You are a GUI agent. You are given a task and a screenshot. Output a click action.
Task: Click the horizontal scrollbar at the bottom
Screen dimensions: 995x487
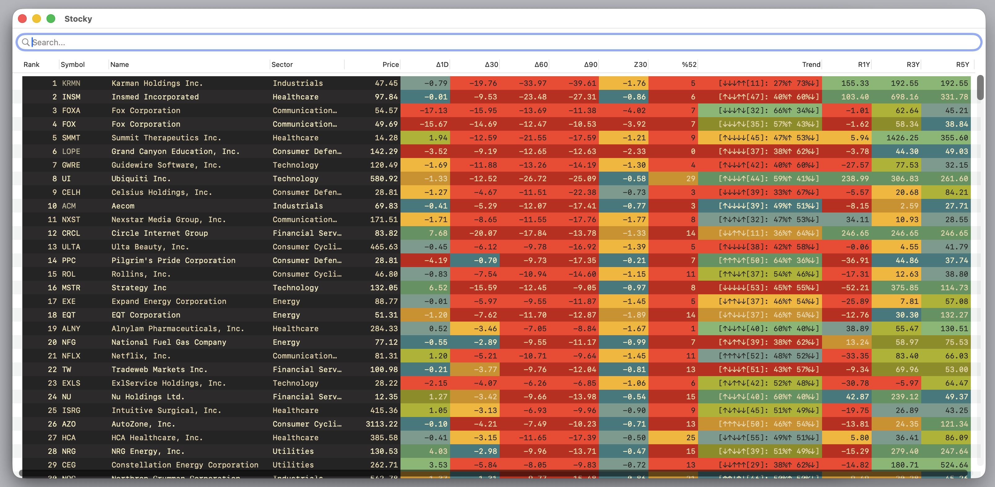pos(494,473)
